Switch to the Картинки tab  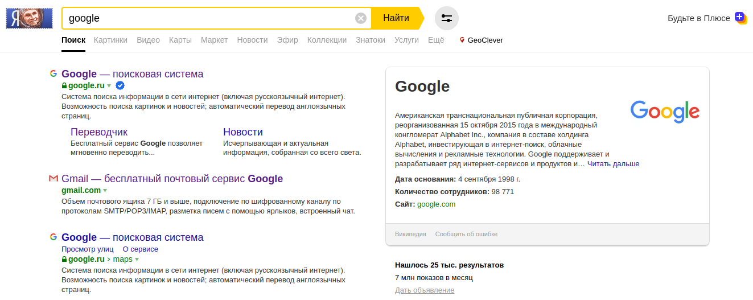click(x=110, y=40)
